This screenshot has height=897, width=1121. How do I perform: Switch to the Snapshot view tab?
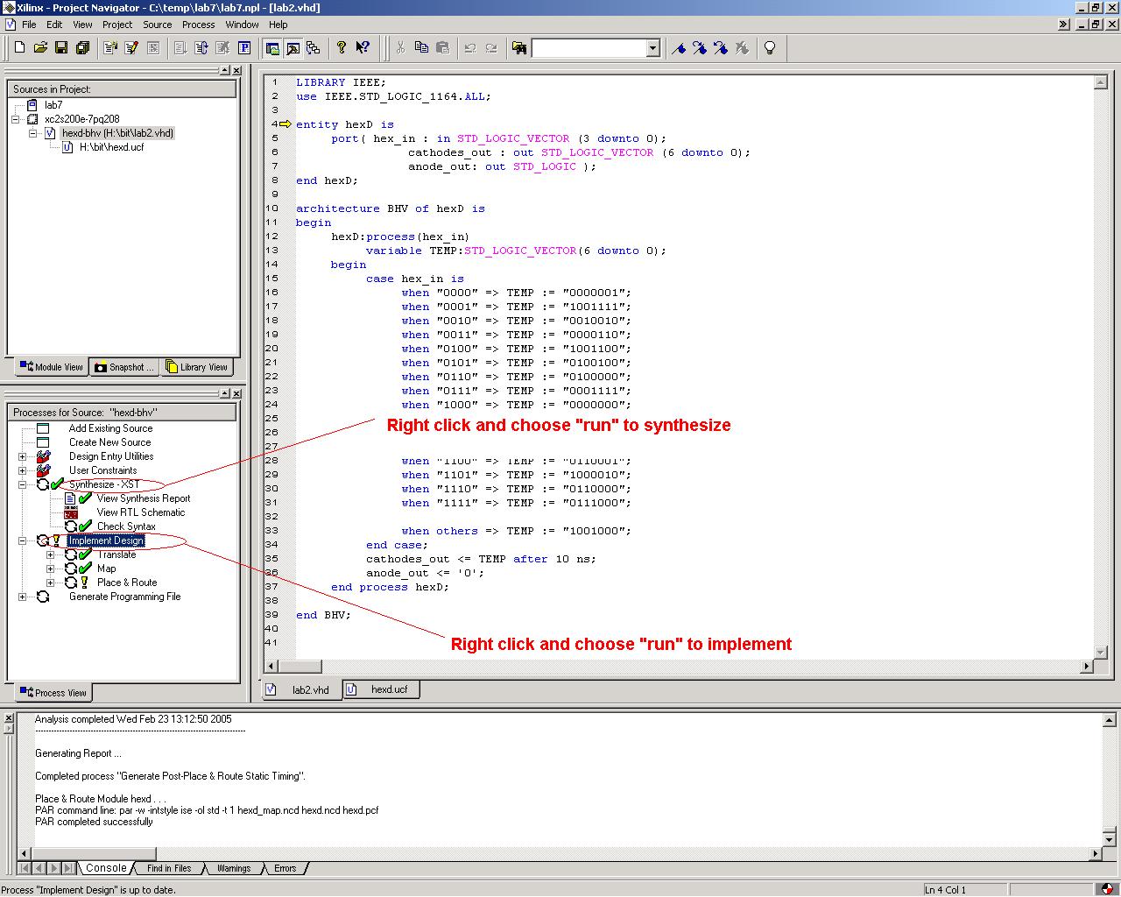(x=124, y=367)
